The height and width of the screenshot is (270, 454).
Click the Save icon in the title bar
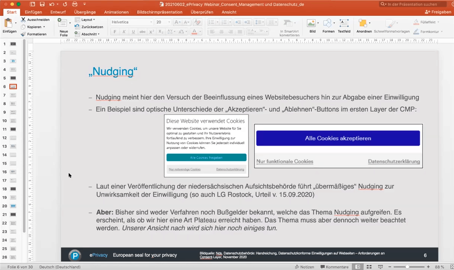pos(42,4)
